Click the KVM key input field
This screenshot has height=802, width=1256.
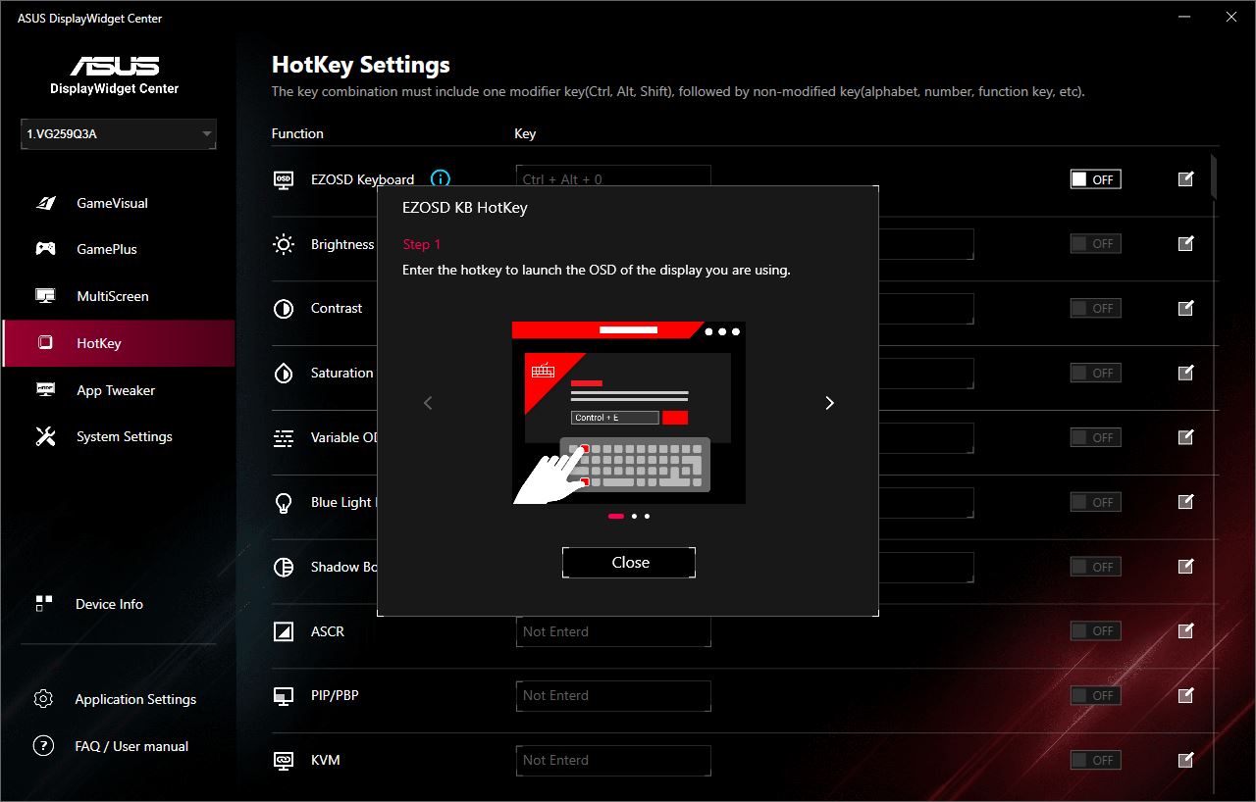(x=613, y=760)
